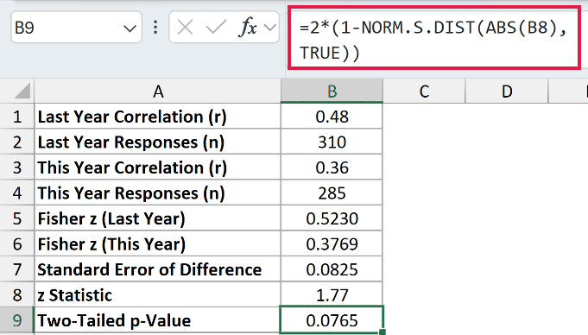588x335 pixels.
Task: Select row 4 header
Action: click(17, 193)
